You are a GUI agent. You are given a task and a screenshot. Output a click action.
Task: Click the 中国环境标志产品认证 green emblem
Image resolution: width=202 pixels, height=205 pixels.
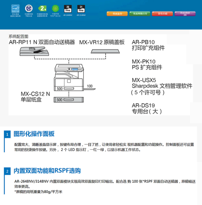pos(56,8)
